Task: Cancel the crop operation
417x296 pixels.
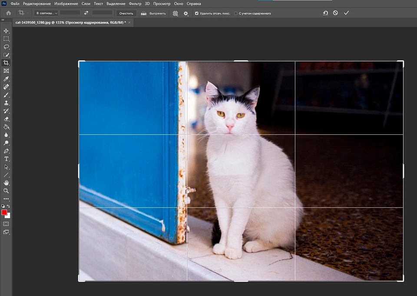Action: coord(335,13)
